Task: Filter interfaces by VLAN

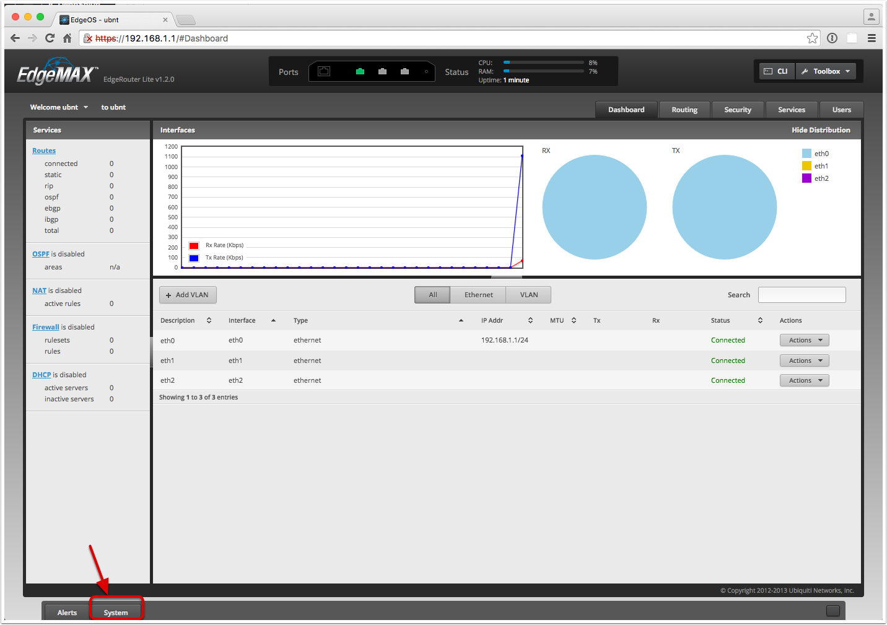Action: click(x=528, y=295)
